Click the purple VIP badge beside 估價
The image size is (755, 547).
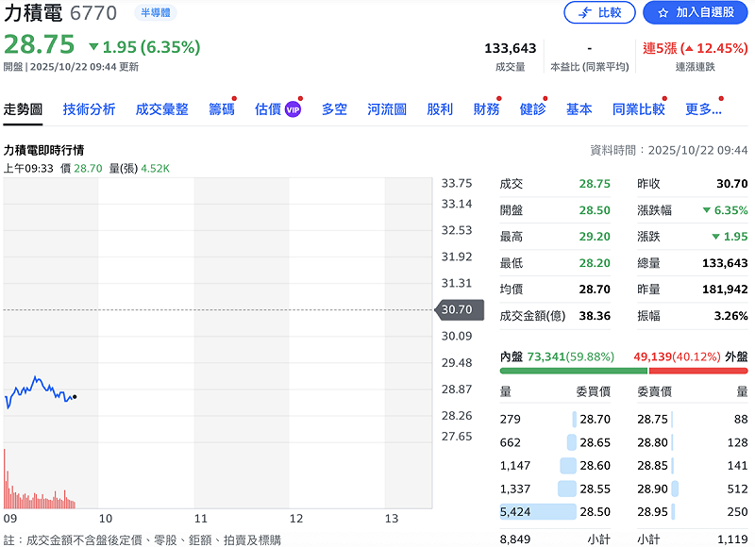coord(293,109)
